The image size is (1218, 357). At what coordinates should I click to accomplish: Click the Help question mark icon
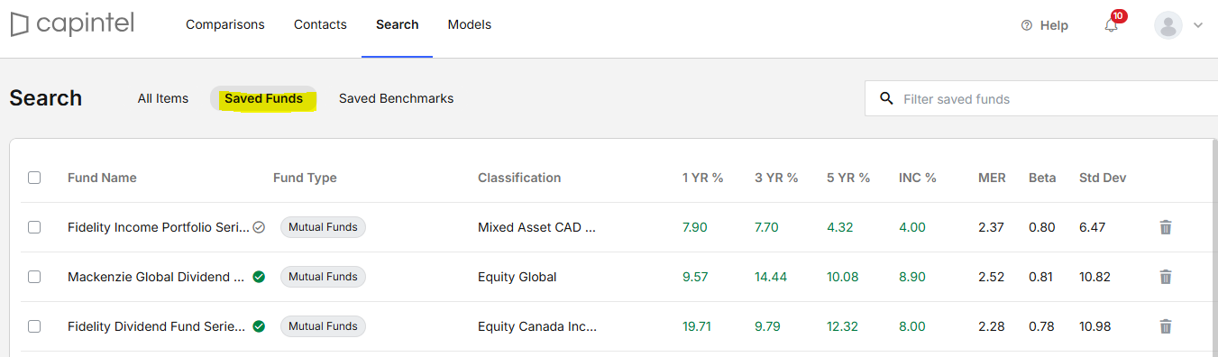pyautogui.click(x=1026, y=25)
